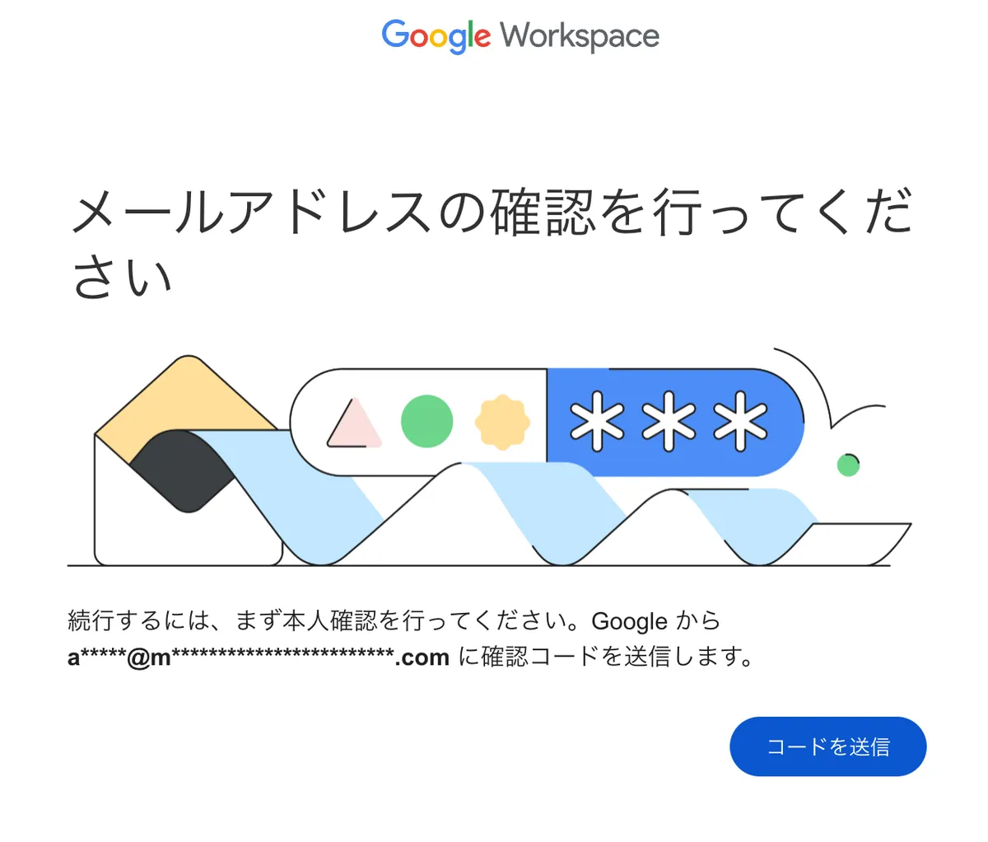Viewport: 988px width, 842px height.
Task: Select the pink triangle shape icon
Action: 354,423
